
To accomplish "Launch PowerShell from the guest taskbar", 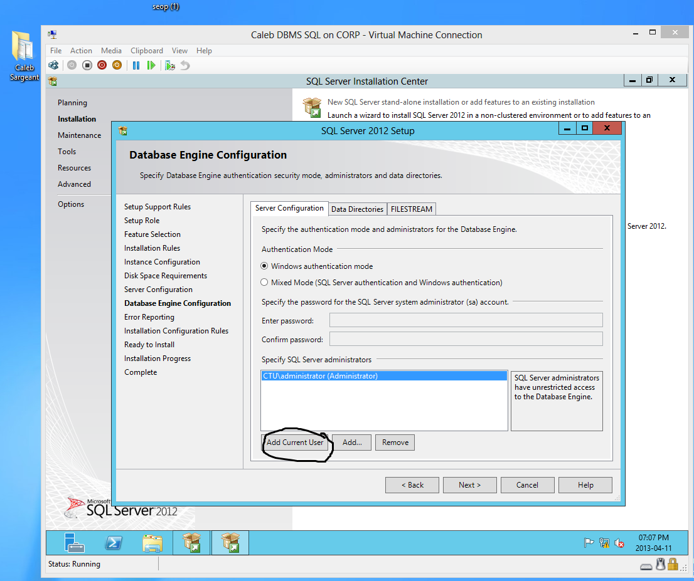I will point(114,543).
